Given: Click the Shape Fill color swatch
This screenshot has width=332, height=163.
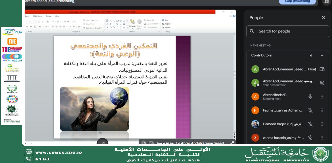Looking at the screenshot, I should click(x=145, y=20).
